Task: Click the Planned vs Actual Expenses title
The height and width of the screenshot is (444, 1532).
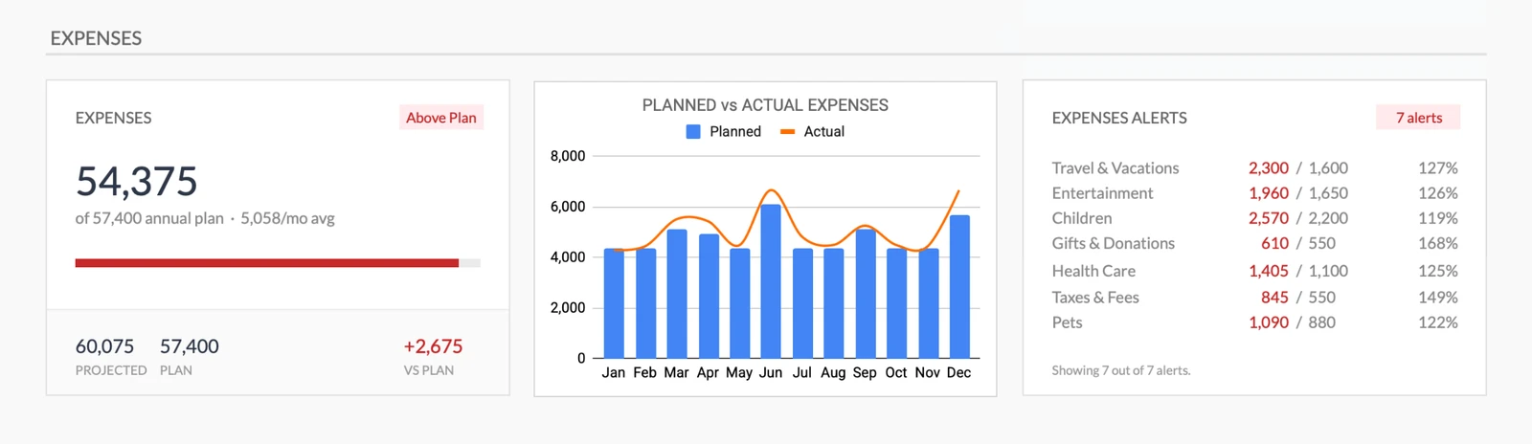Action: (x=765, y=105)
